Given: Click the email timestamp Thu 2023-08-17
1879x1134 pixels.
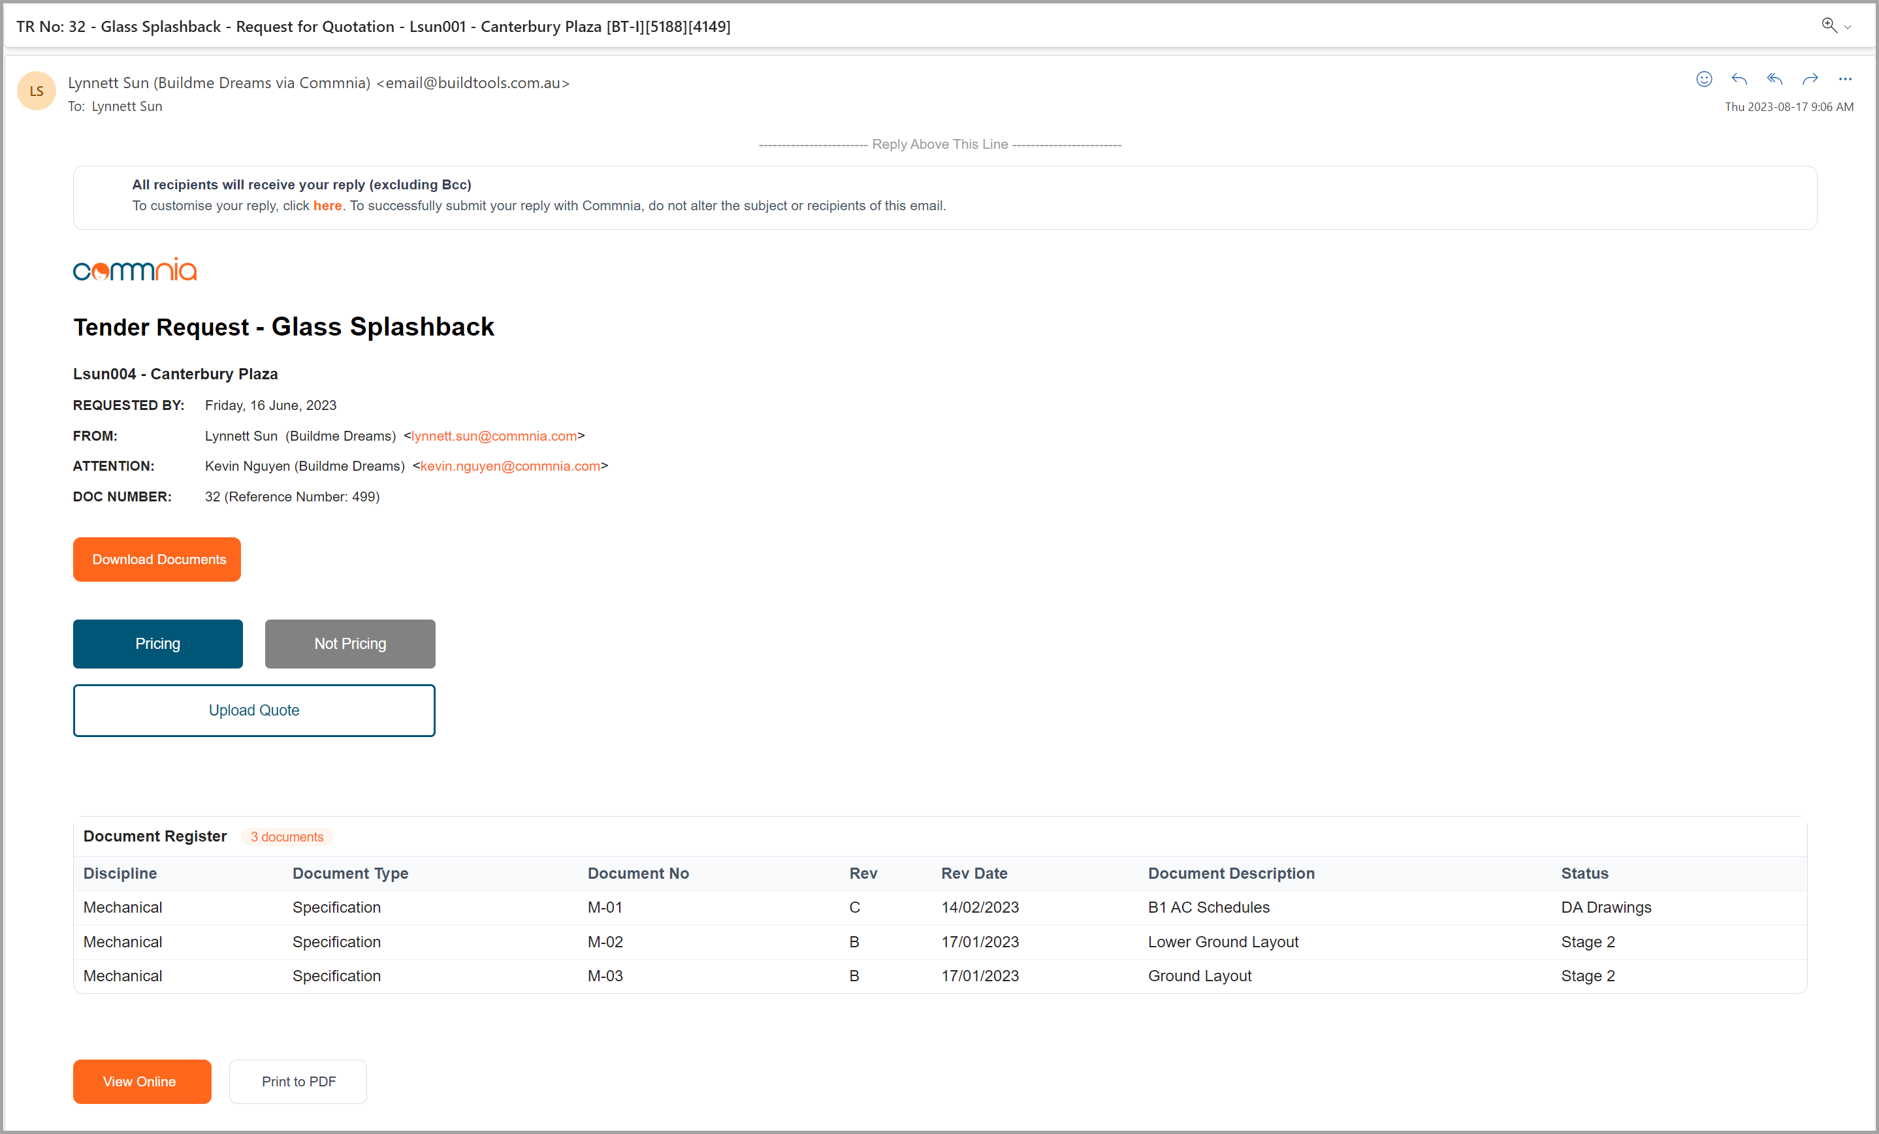Looking at the screenshot, I should (1789, 108).
